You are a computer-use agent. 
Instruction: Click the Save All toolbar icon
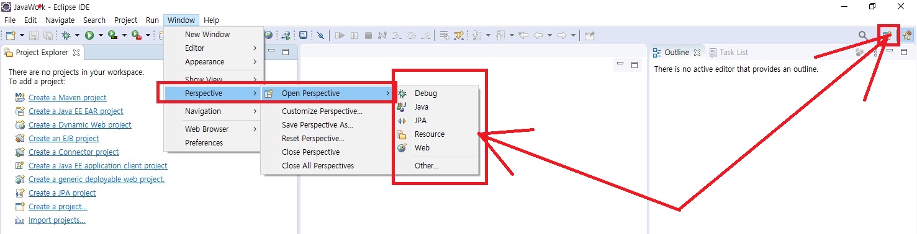click(48, 35)
